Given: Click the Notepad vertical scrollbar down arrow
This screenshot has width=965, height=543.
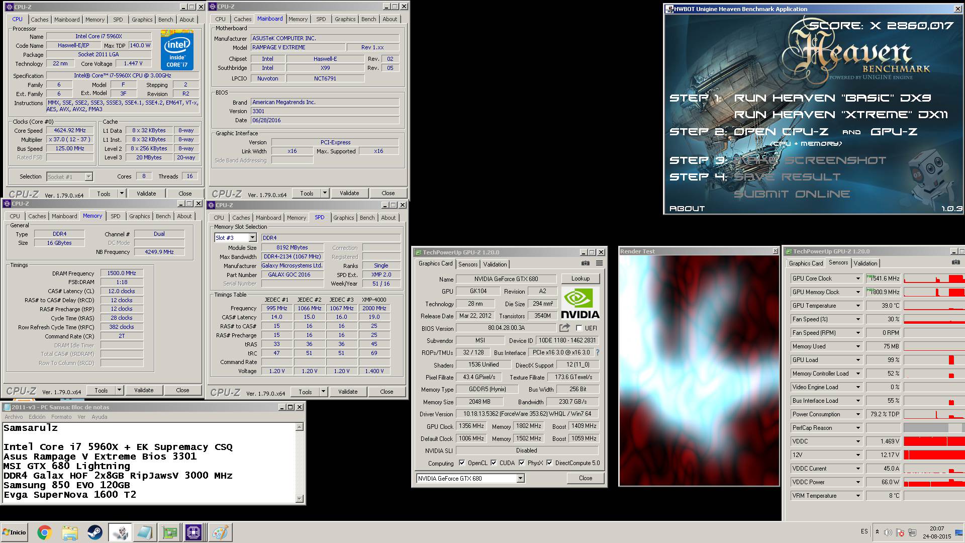Looking at the screenshot, I should (x=300, y=499).
